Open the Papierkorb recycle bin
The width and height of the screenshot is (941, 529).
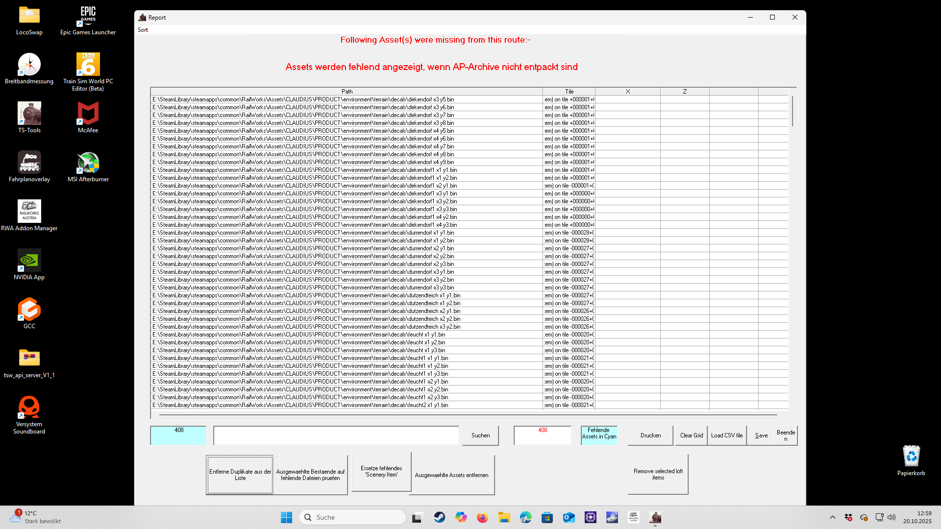click(911, 457)
